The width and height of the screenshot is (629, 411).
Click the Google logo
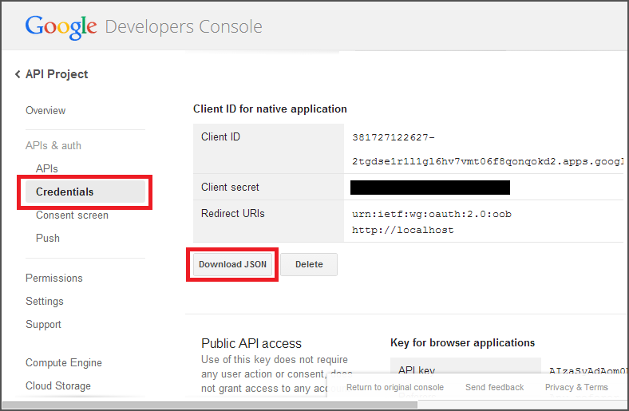point(61,27)
